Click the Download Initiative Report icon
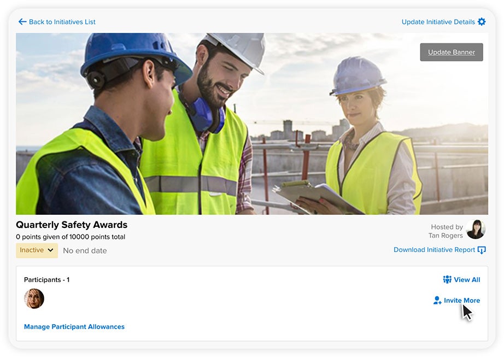Screen dimensions: 504x357 click(482, 250)
